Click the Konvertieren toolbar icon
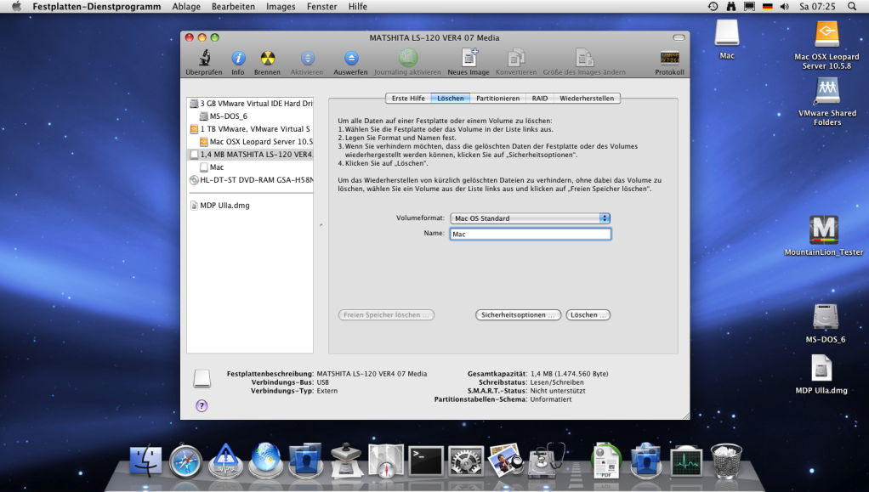 click(516, 58)
